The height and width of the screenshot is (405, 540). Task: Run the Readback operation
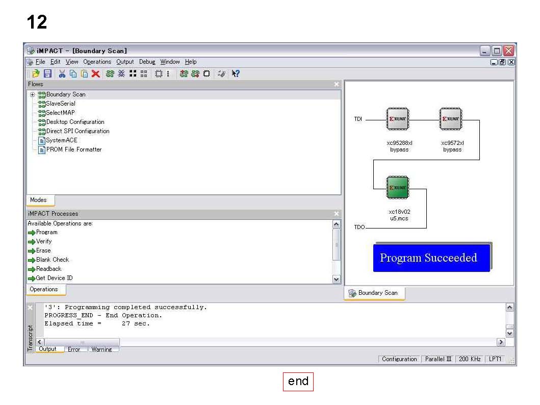(x=44, y=269)
